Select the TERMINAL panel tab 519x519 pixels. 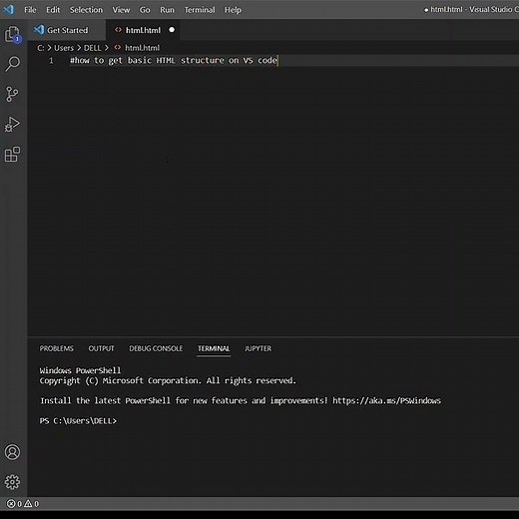pyautogui.click(x=214, y=348)
